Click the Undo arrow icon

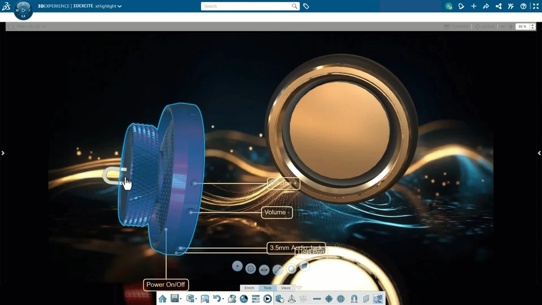pos(217,298)
